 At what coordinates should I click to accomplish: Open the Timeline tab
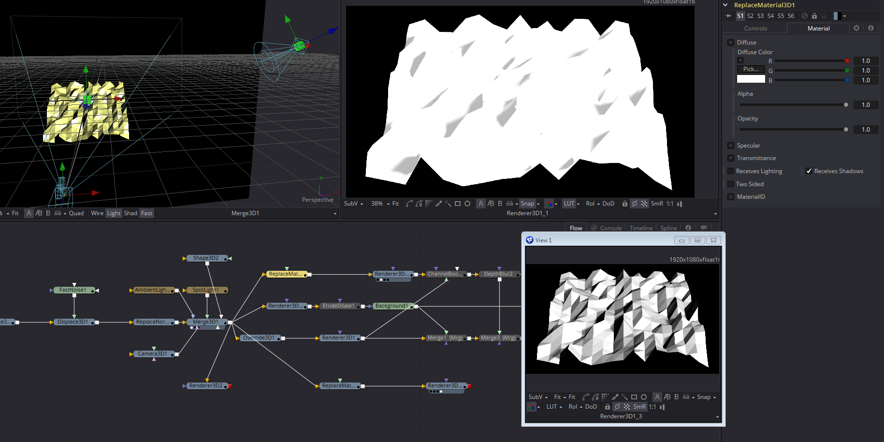(x=641, y=228)
